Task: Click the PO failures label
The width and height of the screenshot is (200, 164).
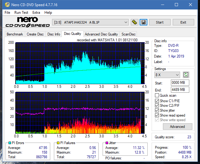Action: click(113, 158)
